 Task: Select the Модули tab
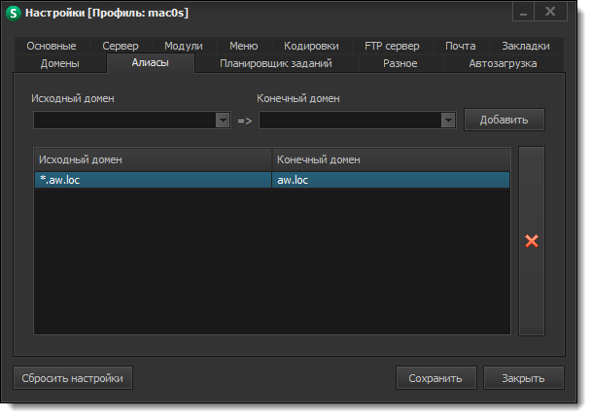point(184,46)
